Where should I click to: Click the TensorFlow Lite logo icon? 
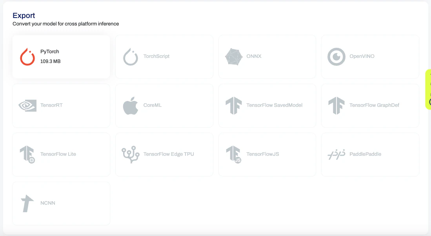pos(27,155)
